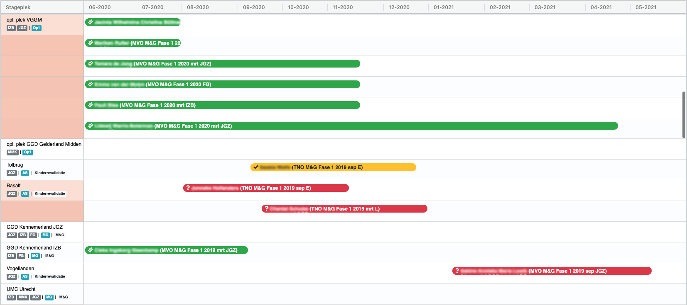
Task: Click the checkmark icon on the yellow Tolbrug bar
Action: 256,167
